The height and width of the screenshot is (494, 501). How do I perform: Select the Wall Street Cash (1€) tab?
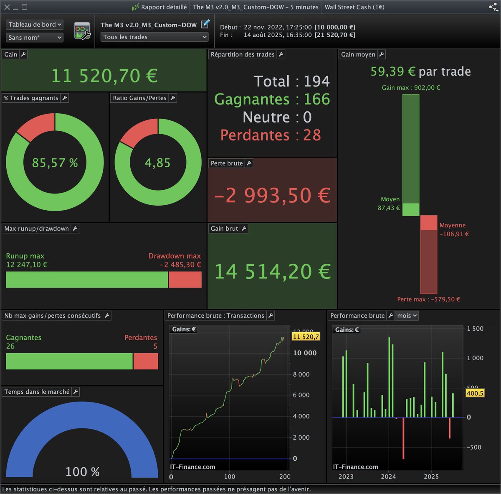pyautogui.click(x=354, y=7)
